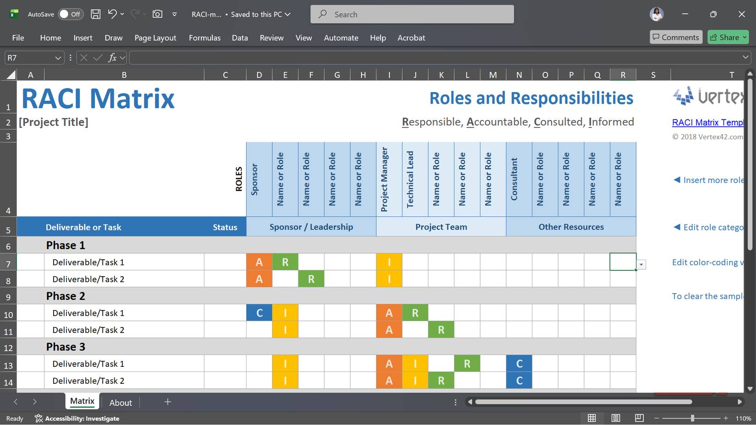Image resolution: width=756 pixels, height=425 pixels.
Task: Click the horizontal scrollbar right arrow
Action: click(740, 402)
